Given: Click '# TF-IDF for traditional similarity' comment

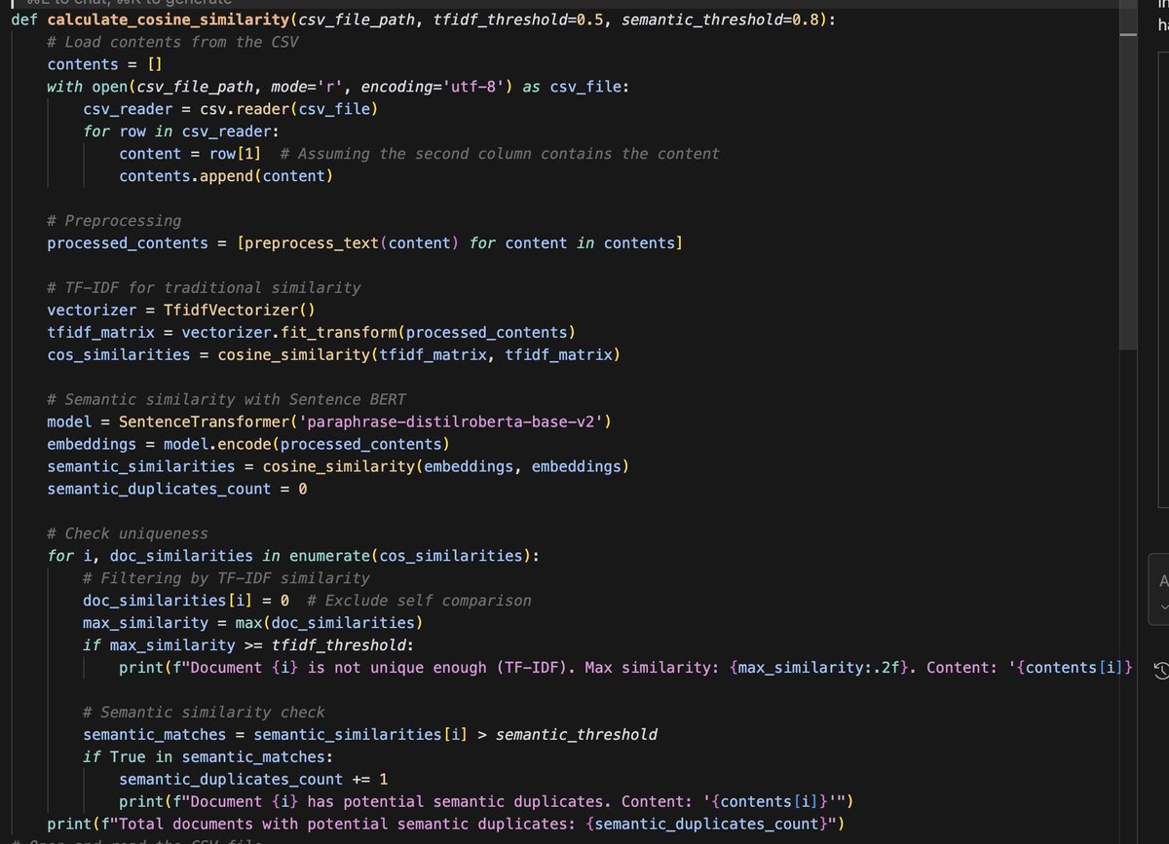Looking at the screenshot, I should pyautogui.click(x=204, y=288).
